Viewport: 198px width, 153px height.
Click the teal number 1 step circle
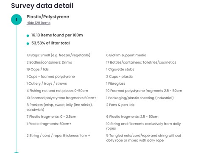point(17,19)
